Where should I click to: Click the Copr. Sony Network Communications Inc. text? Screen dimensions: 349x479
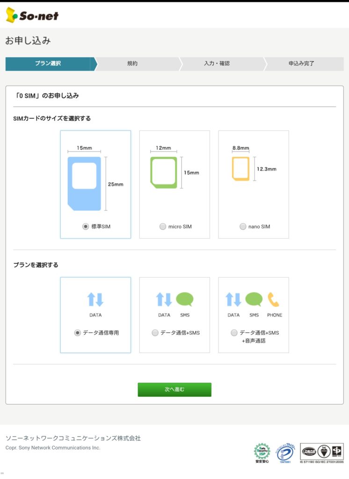coord(53,448)
